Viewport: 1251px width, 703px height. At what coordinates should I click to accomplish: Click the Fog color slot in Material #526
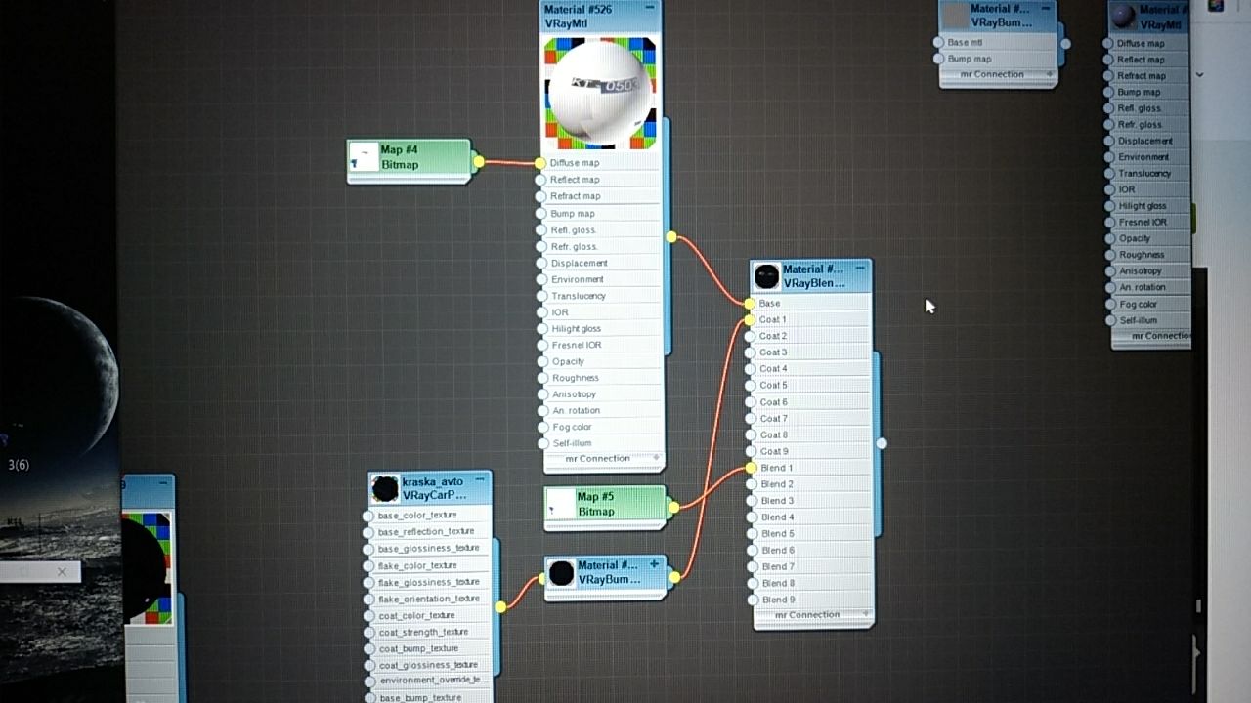click(602, 427)
